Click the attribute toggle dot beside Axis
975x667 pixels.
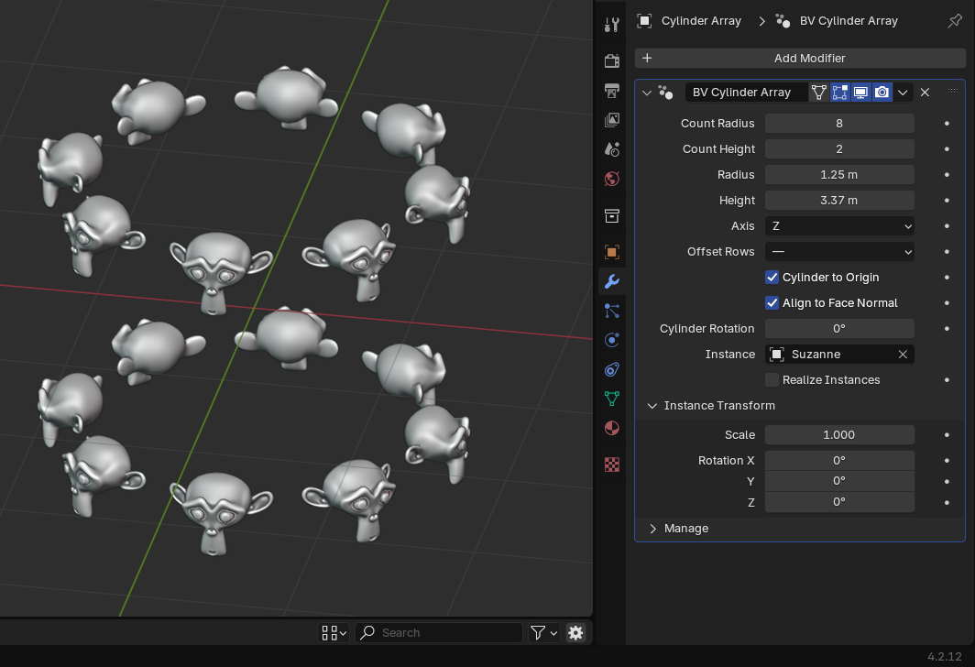pos(947,226)
